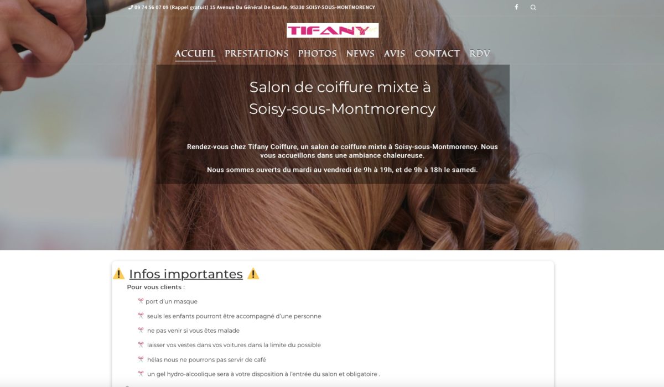Click the search magnifier icon
The image size is (664, 387).
click(x=533, y=7)
